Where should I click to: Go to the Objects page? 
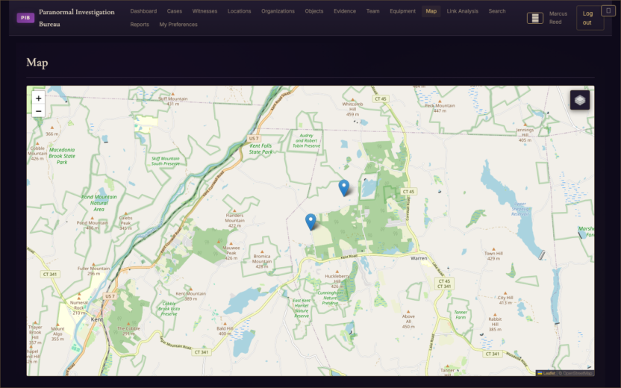pyautogui.click(x=314, y=11)
